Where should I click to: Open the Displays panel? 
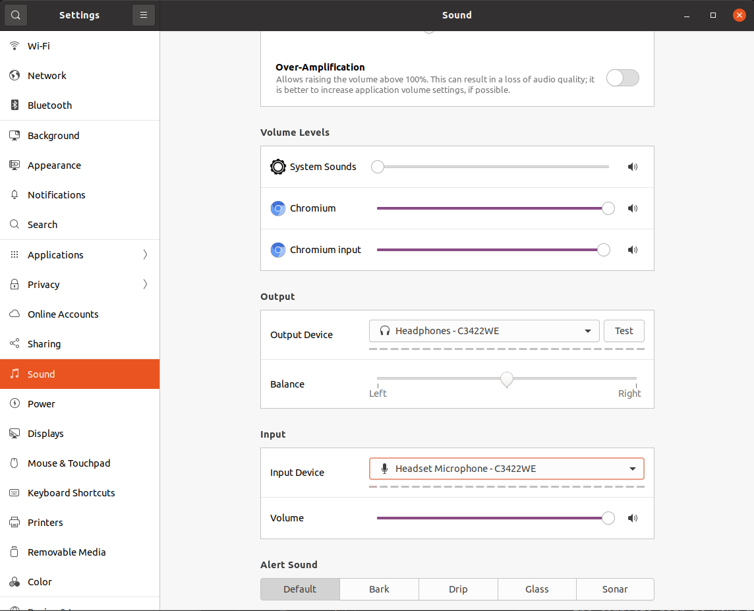[80, 433]
